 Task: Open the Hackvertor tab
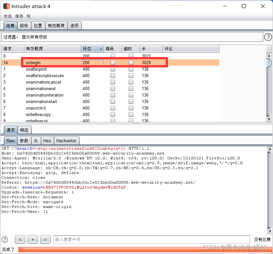coord(66,141)
